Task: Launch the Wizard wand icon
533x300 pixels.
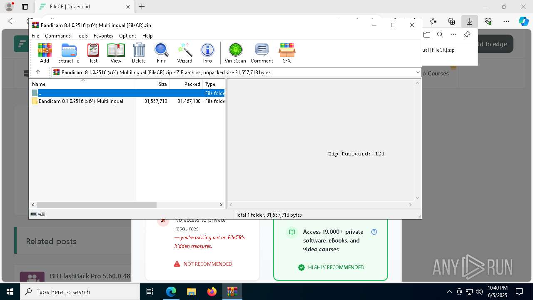Action: [184, 53]
